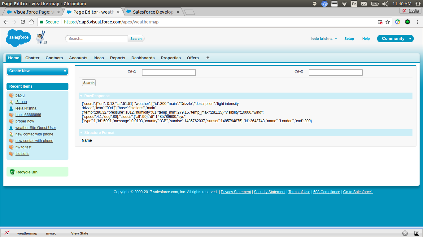Click the City1 input field
Screen dimensions: 423x237
click(x=169, y=73)
